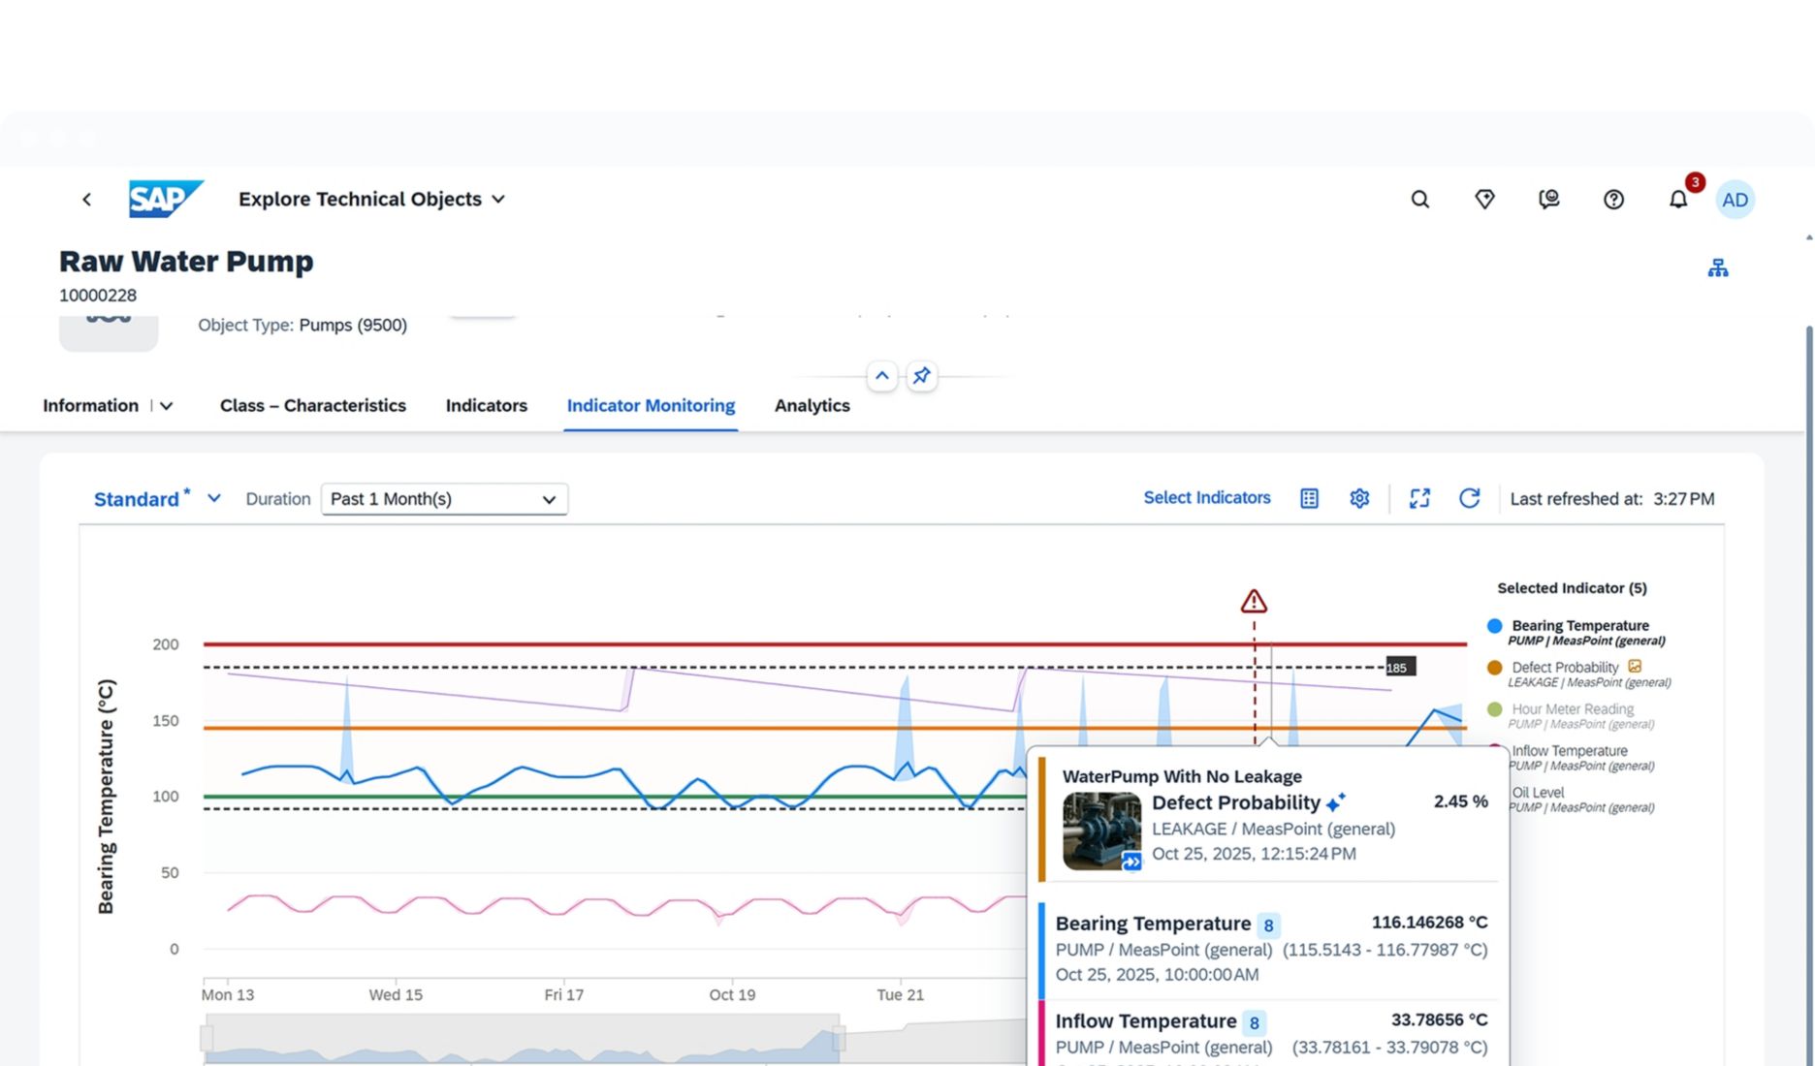Image resolution: width=1815 pixels, height=1066 pixels.
Task: Expand the Explore Technical Objects menu
Action: coord(498,200)
